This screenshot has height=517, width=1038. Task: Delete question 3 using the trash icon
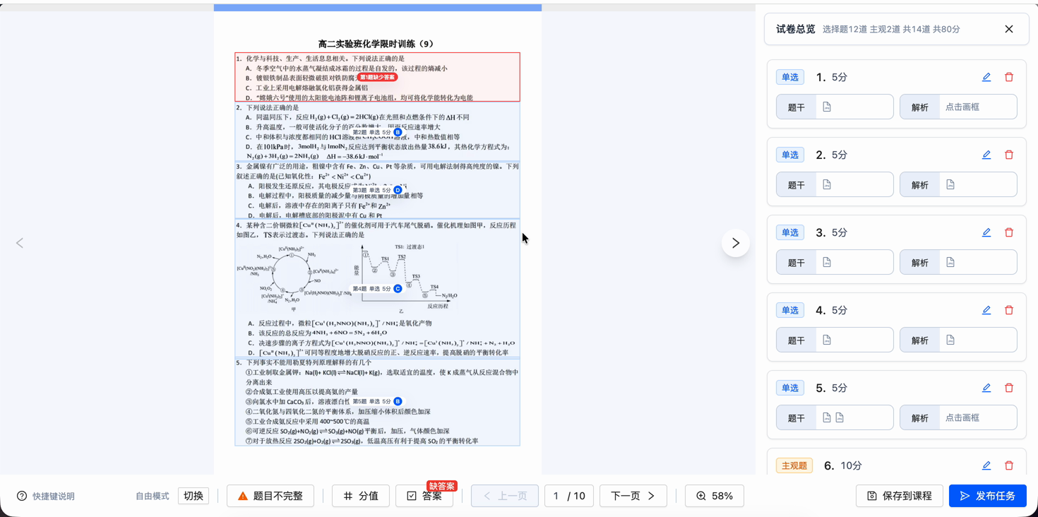(1009, 232)
